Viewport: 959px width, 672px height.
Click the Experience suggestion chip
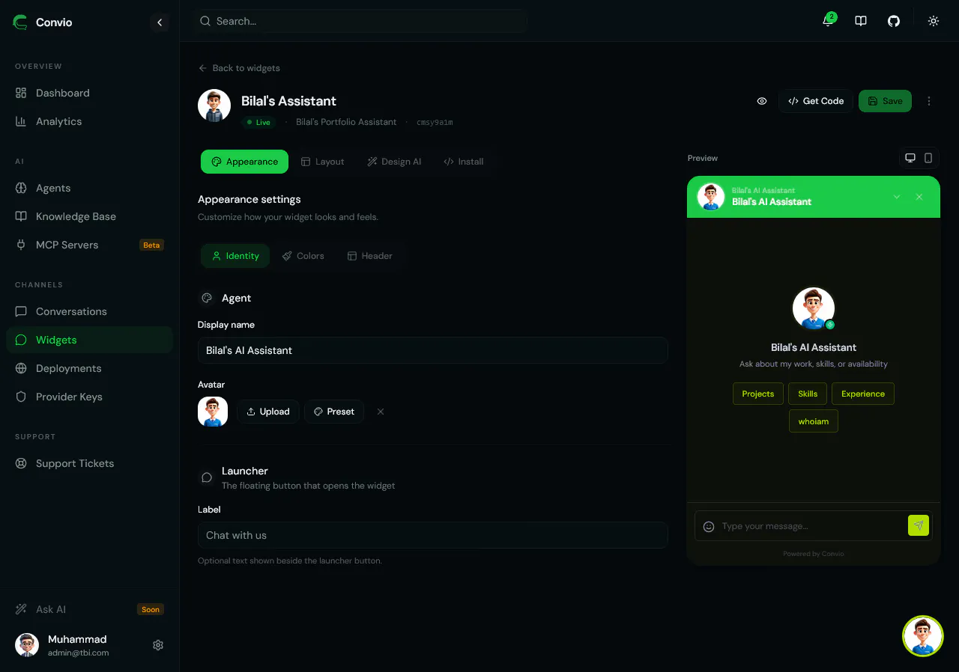tap(863, 394)
